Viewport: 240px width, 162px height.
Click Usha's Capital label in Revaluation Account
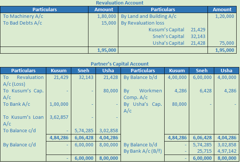click(168, 43)
